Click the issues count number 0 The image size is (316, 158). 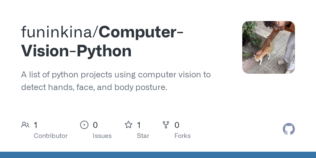point(95,125)
